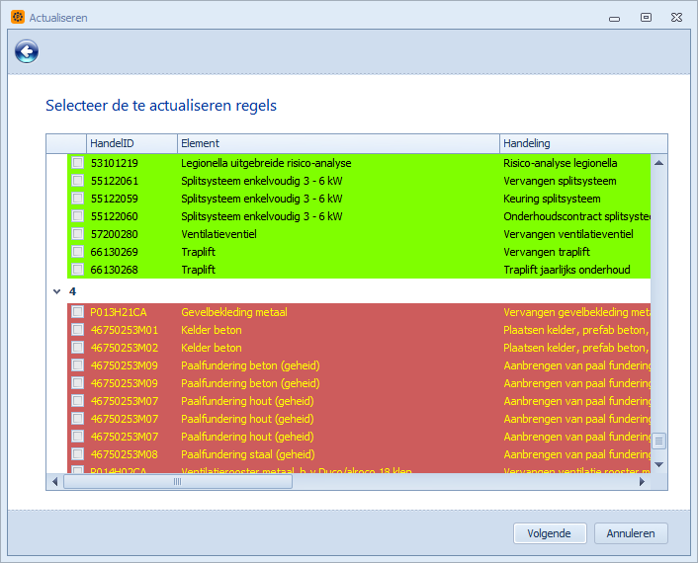
Task: Tick checkbox for HandelID 55122061
Action: pos(77,180)
